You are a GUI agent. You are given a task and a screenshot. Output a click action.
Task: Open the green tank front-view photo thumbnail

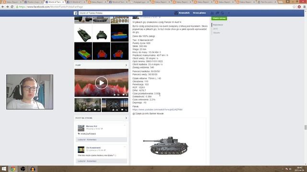(x=101, y=33)
